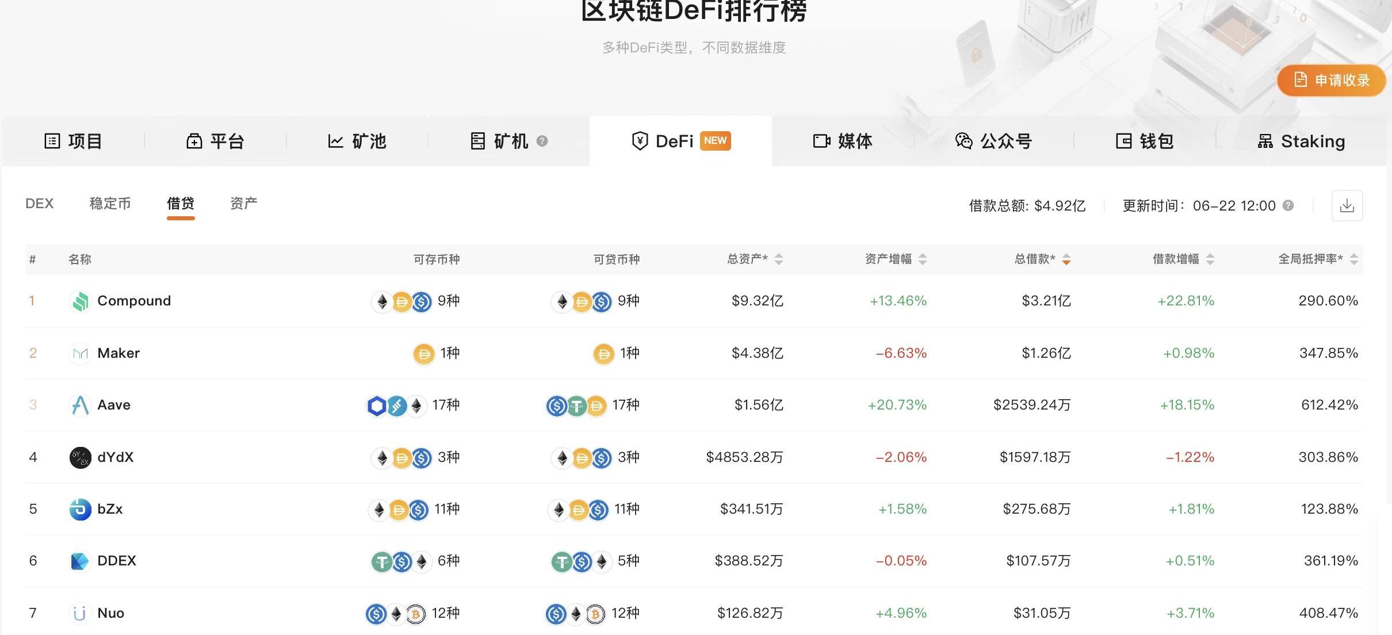
Task: Click the DDEX logo icon
Action: [x=80, y=561]
